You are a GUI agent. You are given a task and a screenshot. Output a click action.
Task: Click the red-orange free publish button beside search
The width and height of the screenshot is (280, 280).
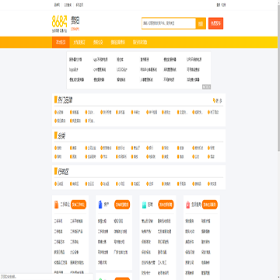(x=215, y=23)
